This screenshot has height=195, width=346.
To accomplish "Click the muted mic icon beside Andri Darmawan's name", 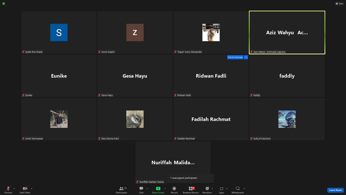I will point(23,139).
